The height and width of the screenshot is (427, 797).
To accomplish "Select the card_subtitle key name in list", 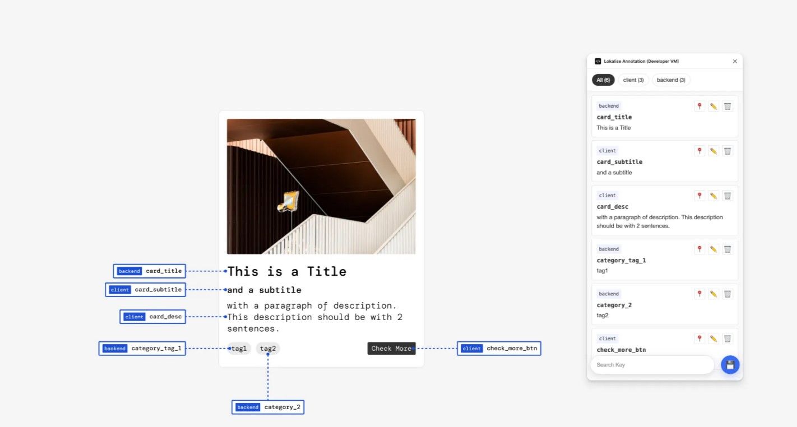I will 619,162.
